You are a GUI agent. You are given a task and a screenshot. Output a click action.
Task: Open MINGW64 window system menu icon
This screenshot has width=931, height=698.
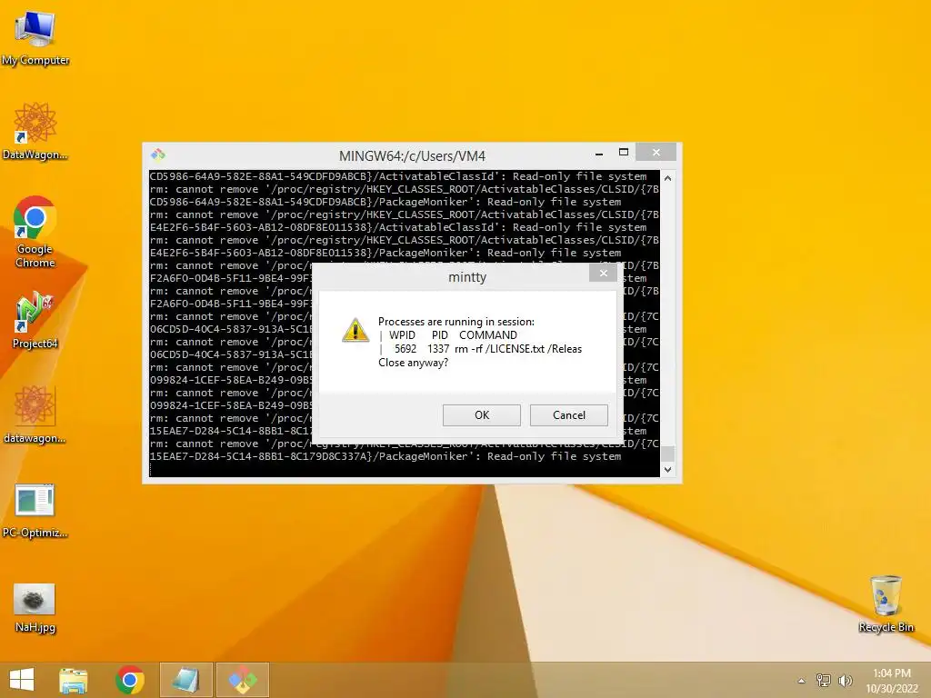158,155
